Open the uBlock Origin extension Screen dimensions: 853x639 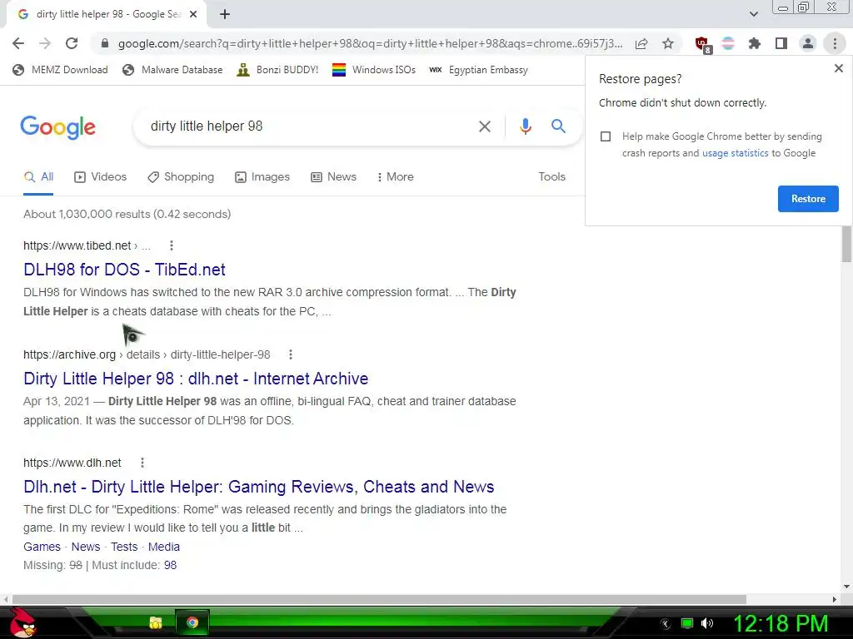[x=703, y=45]
